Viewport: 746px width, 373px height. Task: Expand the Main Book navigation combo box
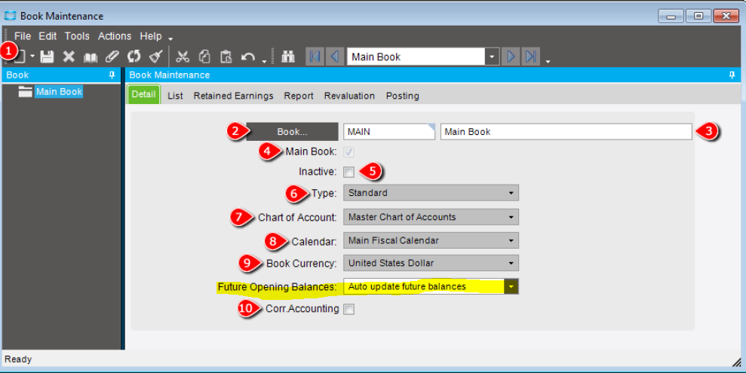click(492, 57)
